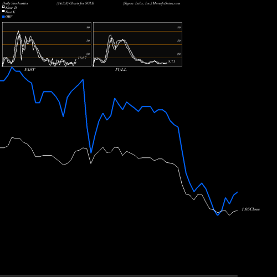277x277 pixels.
Task: Click the 50 level label in FAST chart
Action: click(x=88, y=40)
